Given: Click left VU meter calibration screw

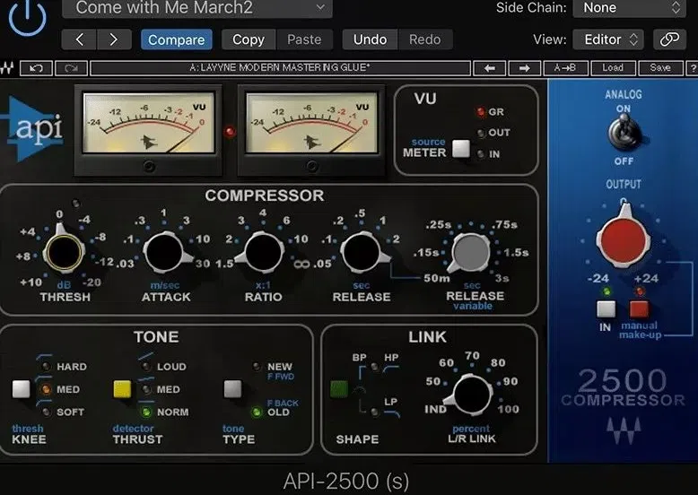Looking at the screenshot, I should 149,166.
